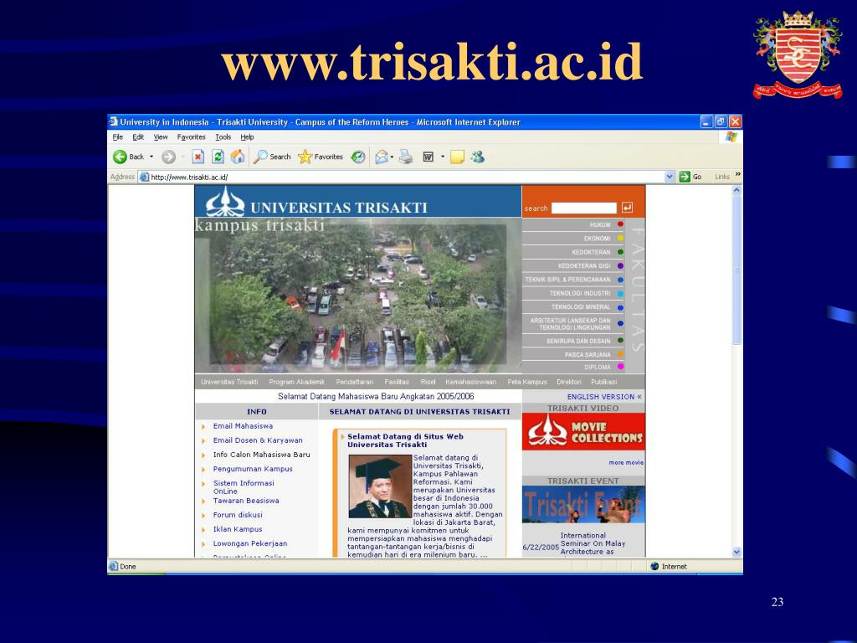Open Lowongan Pekerjaan link

249,543
